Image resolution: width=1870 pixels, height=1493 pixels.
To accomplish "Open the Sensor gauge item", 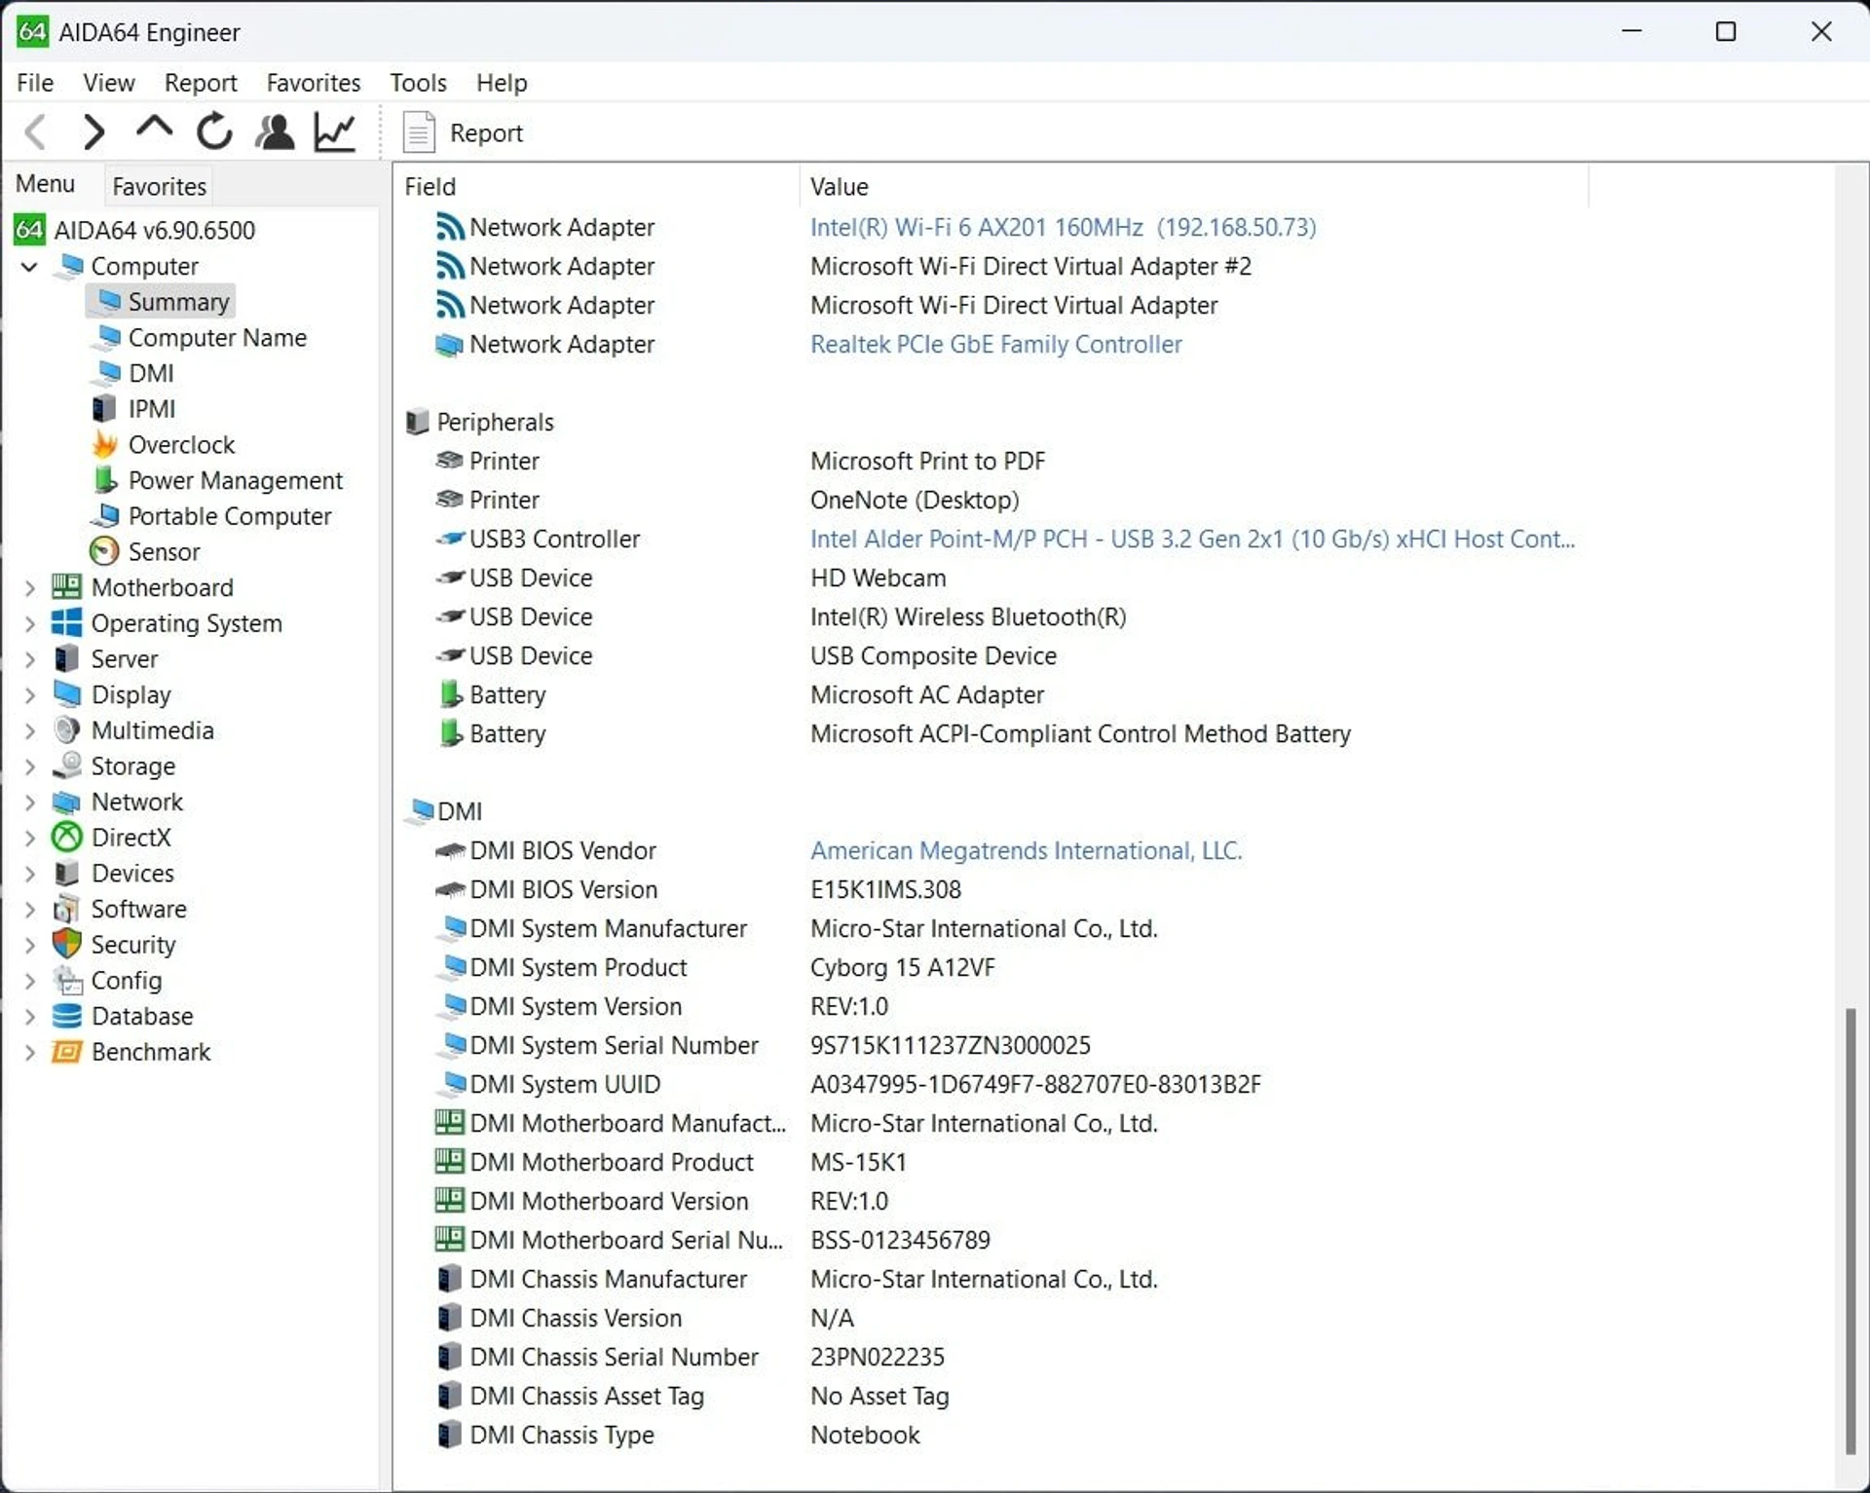I will point(104,551).
